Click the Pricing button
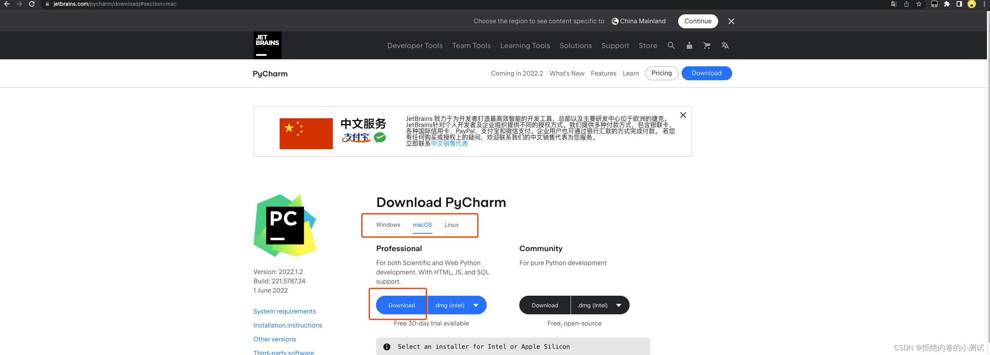Image resolution: width=990 pixels, height=355 pixels. (662, 73)
